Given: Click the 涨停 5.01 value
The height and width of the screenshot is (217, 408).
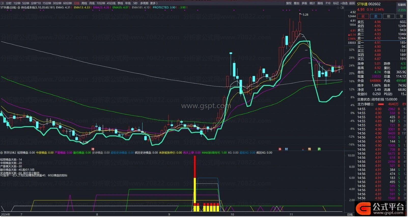Looking at the screenshot, I should [377, 64].
